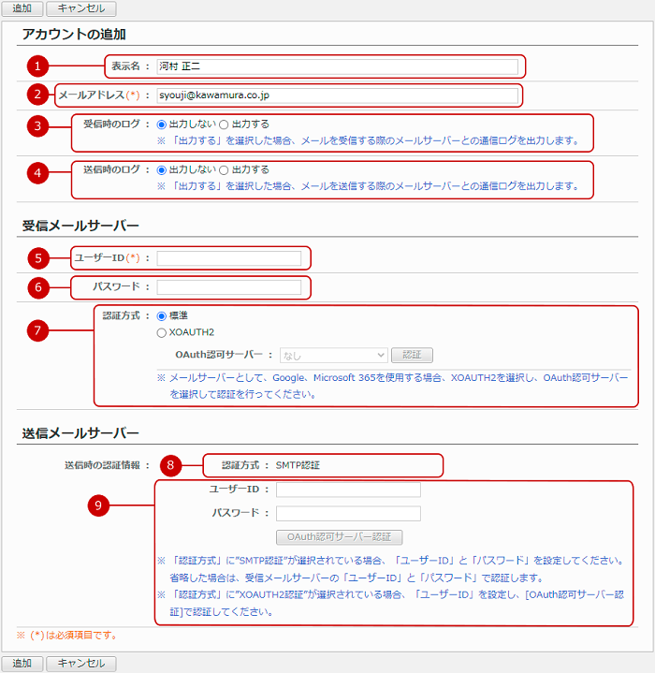655x673 pixels.
Task: Select 出力する for 受信時のログ
Action: coord(224,124)
